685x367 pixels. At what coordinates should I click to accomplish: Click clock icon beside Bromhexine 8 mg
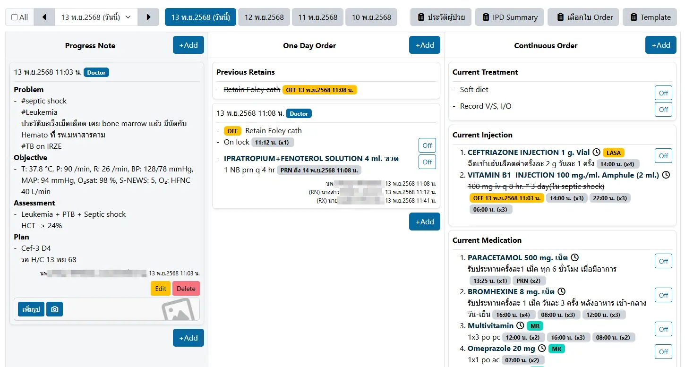pyautogui.click(x=561, y=291)
